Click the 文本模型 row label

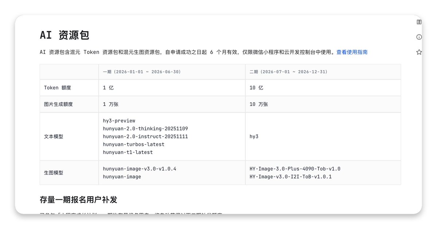pyautogui.click(x=54, y=137)
